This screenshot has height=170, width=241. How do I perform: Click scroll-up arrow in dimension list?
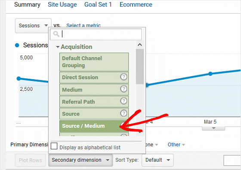[x=140, y=45]
